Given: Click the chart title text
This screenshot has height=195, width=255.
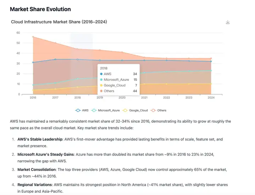Looking at the screenshot, I should (59, 22).
